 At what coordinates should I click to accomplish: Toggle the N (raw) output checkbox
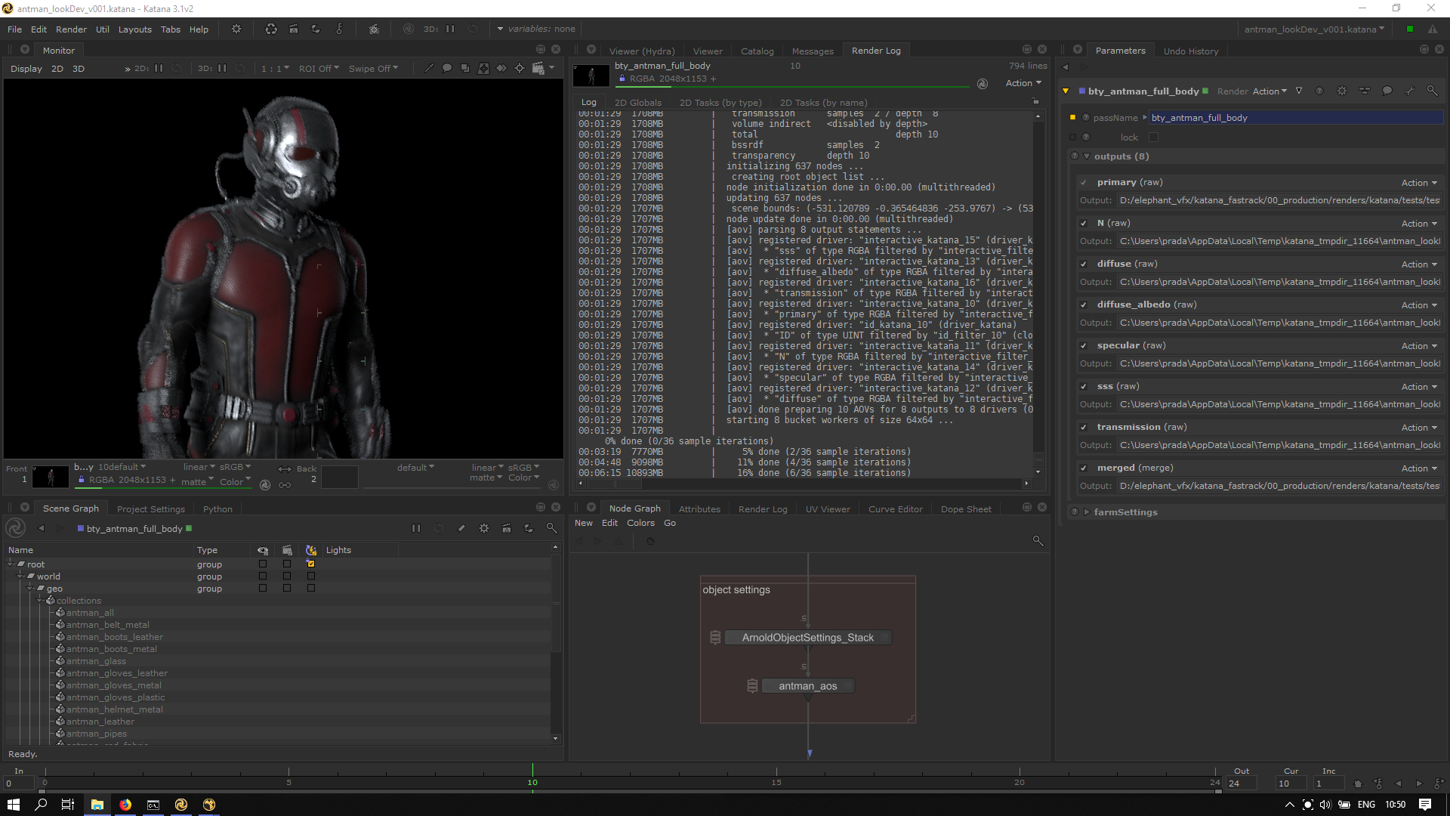click(1084, 223)
